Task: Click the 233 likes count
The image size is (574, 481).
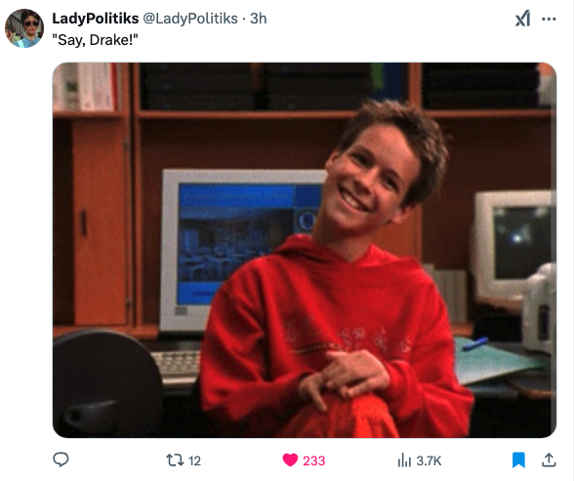Action: 313,460
